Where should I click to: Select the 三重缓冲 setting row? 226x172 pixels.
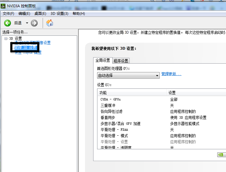point(162,105)
